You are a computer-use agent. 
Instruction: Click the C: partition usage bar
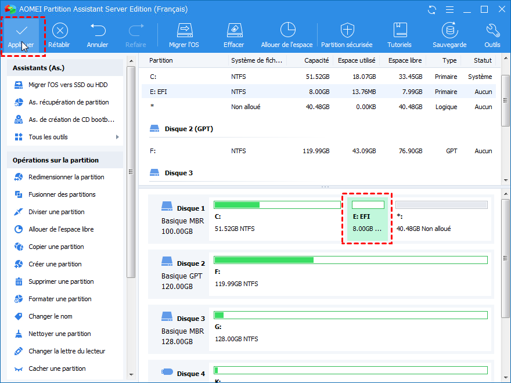point(277,205)
